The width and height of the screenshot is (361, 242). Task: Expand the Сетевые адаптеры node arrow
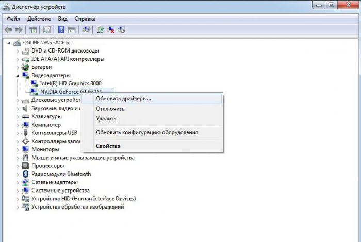tap(18, 182)
